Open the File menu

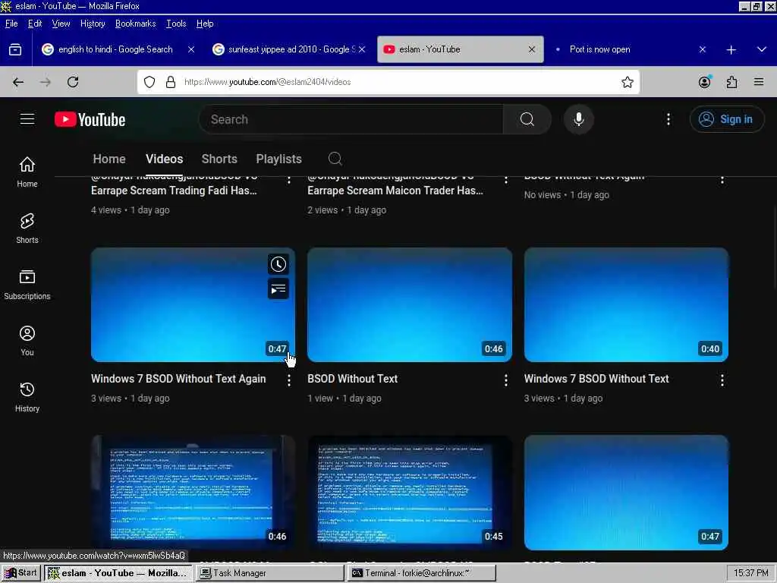(x=11, y=24)
